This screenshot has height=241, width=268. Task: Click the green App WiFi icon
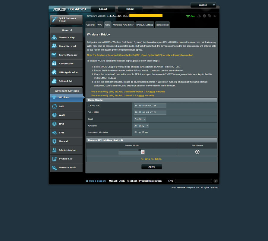click(x=188, y=16)
